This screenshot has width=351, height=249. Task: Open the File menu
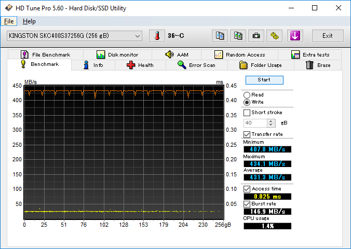tap(9, 21)
